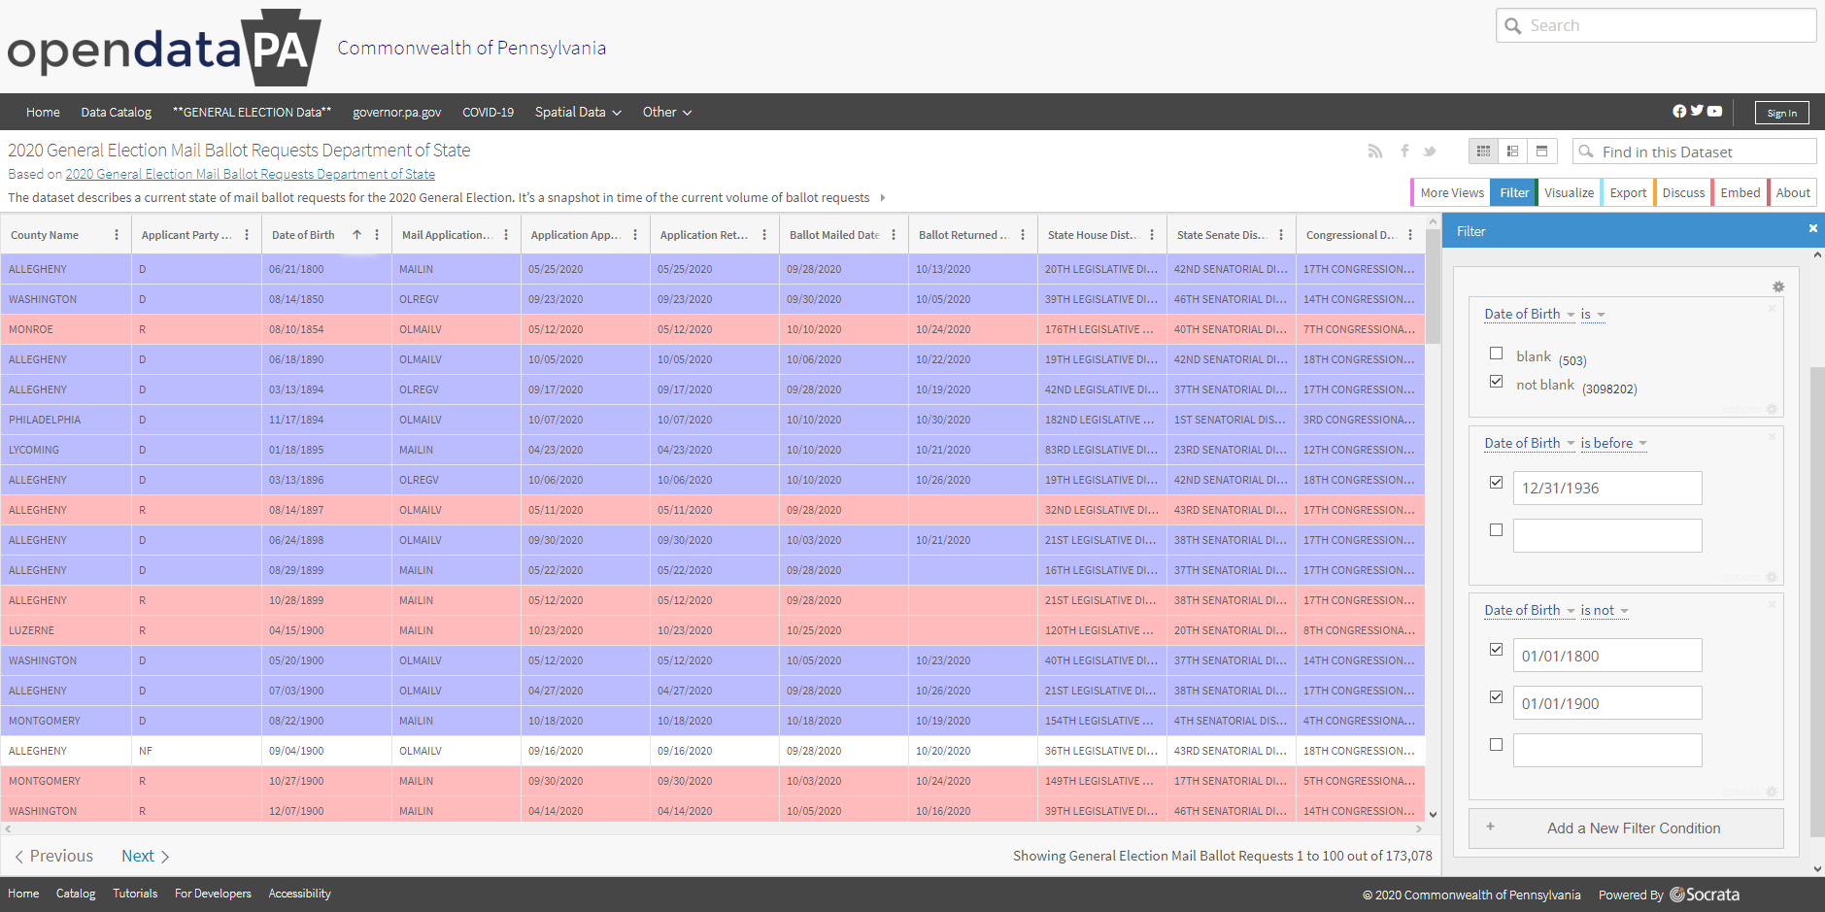This screenshot has width=1825, height=912.
Task: Open the About tab
Action: click(1793, 192)
